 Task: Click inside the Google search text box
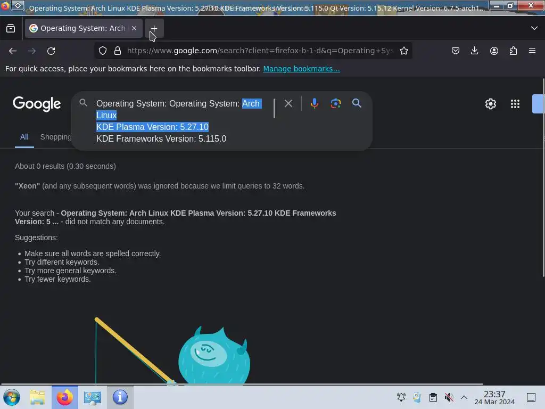[x=183, y=121]
